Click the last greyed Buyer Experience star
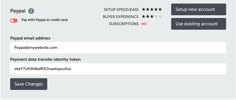 (160, 16)
